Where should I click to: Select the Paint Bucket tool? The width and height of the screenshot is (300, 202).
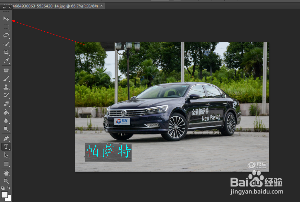(x=6, y=112)
